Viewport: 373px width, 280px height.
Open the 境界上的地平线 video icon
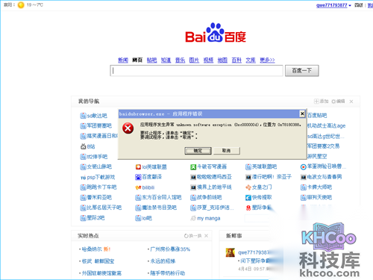tap(193, 187)
